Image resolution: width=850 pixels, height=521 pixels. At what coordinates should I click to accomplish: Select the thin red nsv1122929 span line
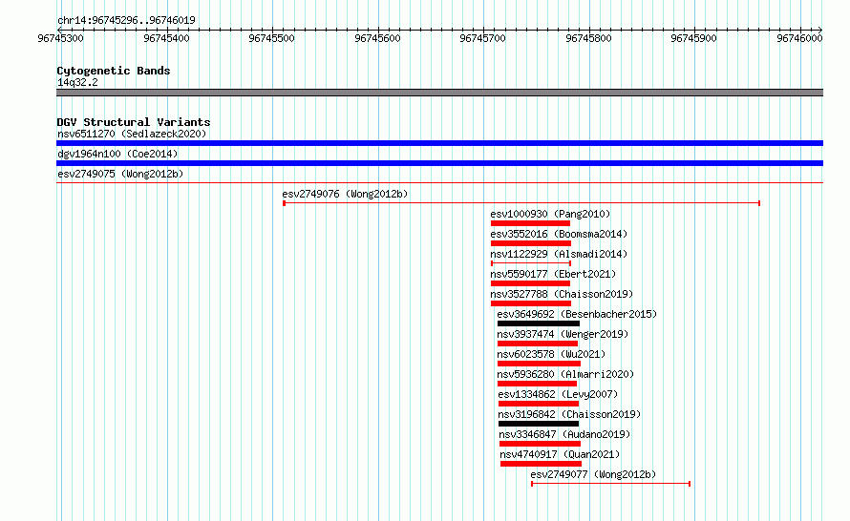click(x=531, y=263)
